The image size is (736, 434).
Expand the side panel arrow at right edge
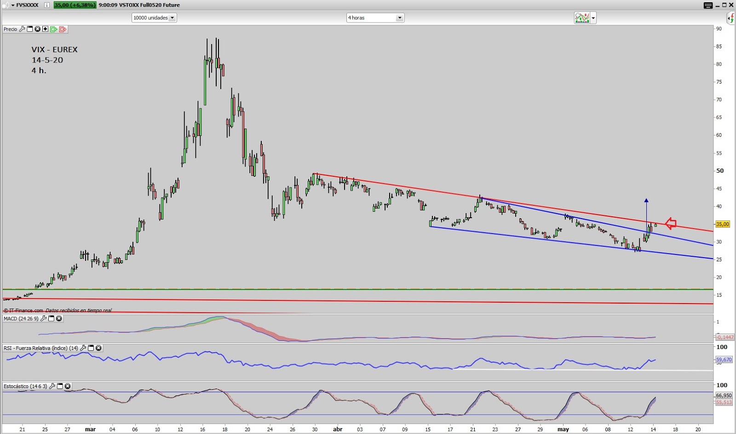click(730, 18)
